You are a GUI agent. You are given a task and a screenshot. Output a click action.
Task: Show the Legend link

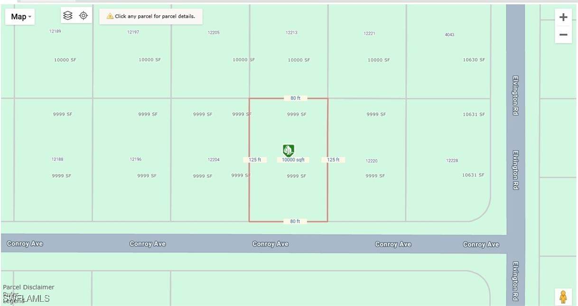tap(14, 301)
